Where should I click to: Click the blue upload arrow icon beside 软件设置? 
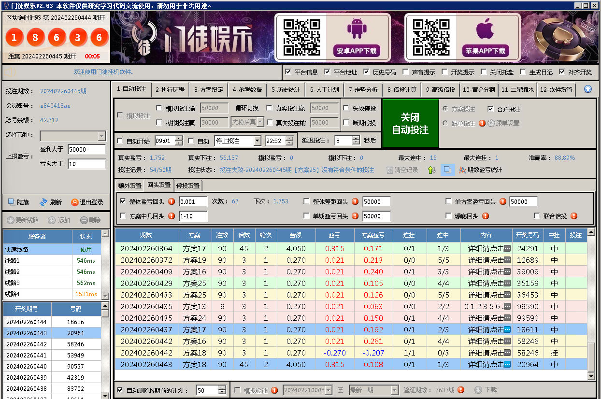(x=588, y=89)
